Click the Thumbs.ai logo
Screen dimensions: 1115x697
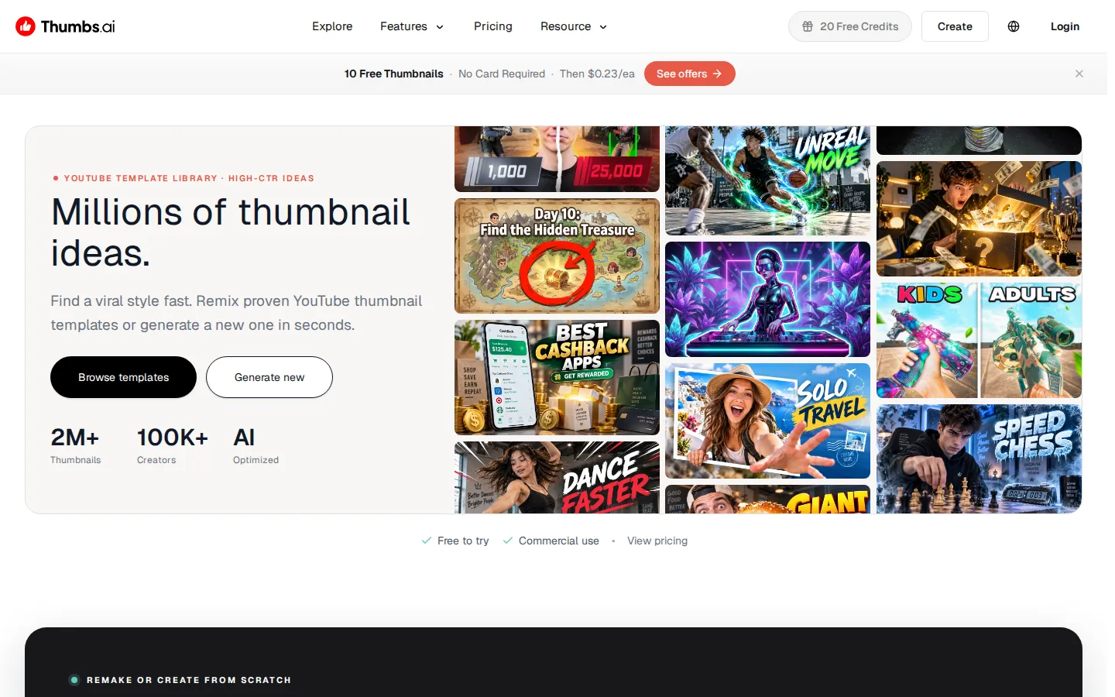[65, 26]
